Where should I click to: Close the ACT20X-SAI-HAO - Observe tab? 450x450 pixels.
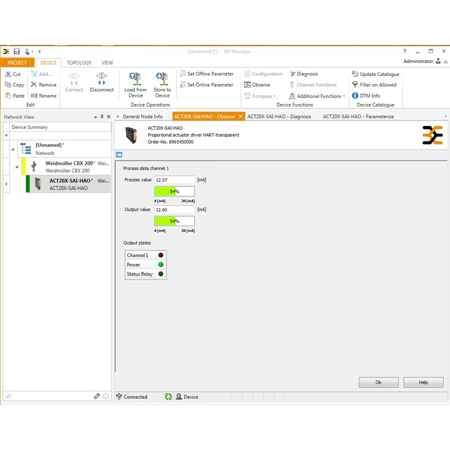pyautogui.click(x=241, y=116)
